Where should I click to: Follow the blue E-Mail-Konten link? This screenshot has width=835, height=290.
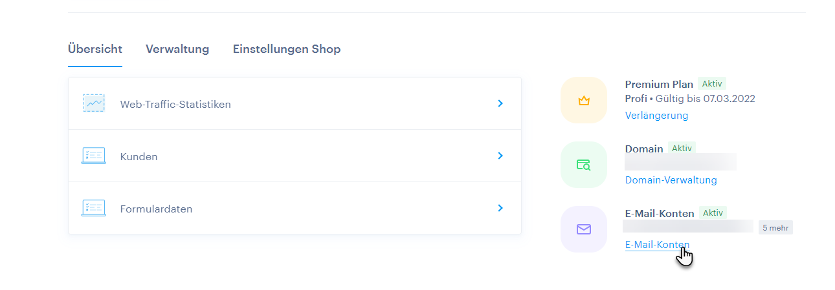[657, 245]
